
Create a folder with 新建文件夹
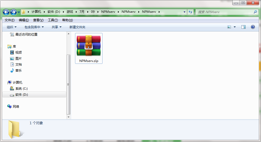point(77,27)
